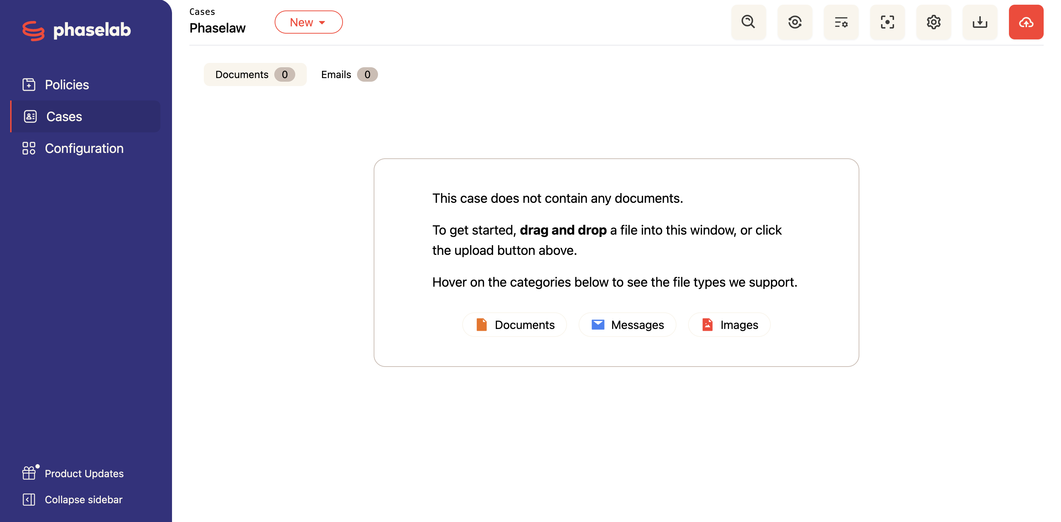Click the Emails count badge showing 0
Screen dimensions: 1061x522
pyautogui.click(x=368, y=74)
